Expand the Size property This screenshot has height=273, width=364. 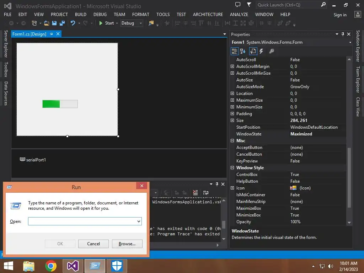point(232,120)
